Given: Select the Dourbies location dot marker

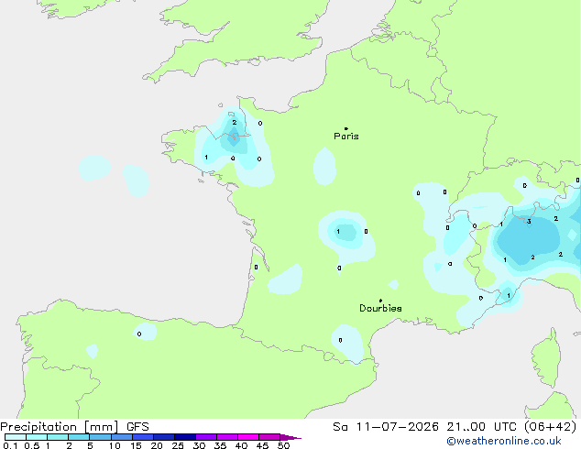Looking at the screenshot, I should pyautogui.click(x=380, y=301).
